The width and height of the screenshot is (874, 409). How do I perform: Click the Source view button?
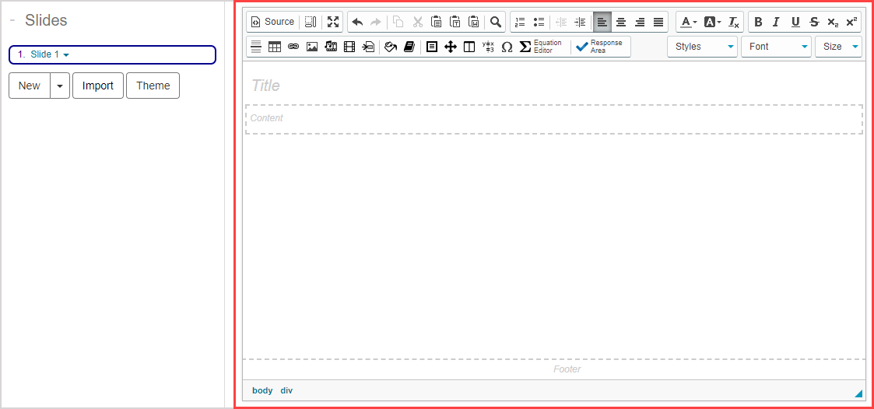tap(272, 22)
